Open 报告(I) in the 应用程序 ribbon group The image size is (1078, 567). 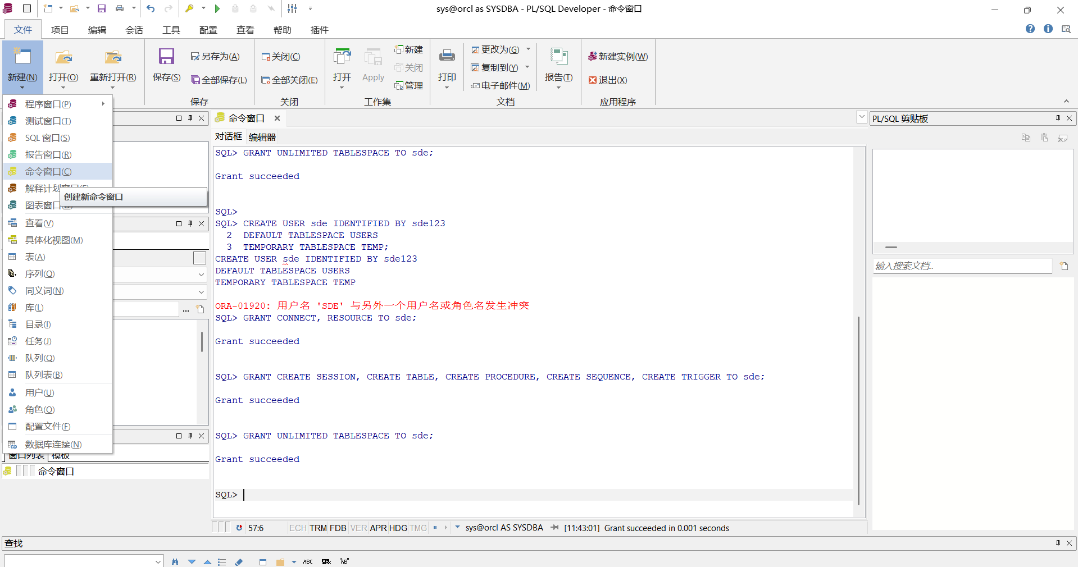pos(558,67)
